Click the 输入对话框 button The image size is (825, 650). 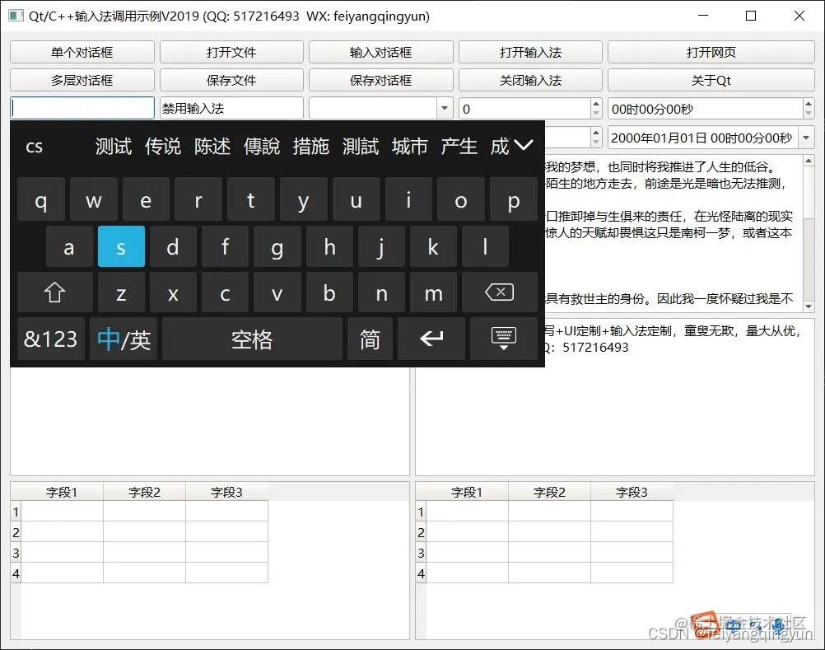coord(381,52)
